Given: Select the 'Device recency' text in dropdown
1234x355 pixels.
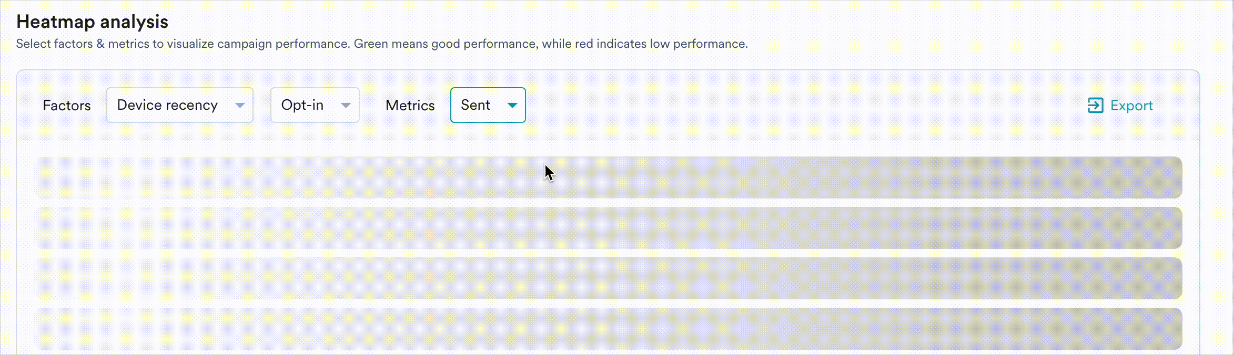Looking at the screenshot, I should pyautogui.click(x=167, y=105).
